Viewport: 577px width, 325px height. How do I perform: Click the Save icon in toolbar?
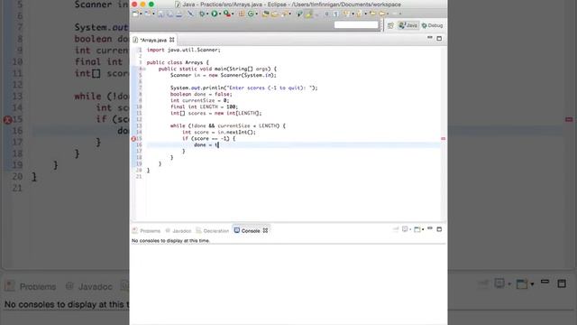(160, 14)
